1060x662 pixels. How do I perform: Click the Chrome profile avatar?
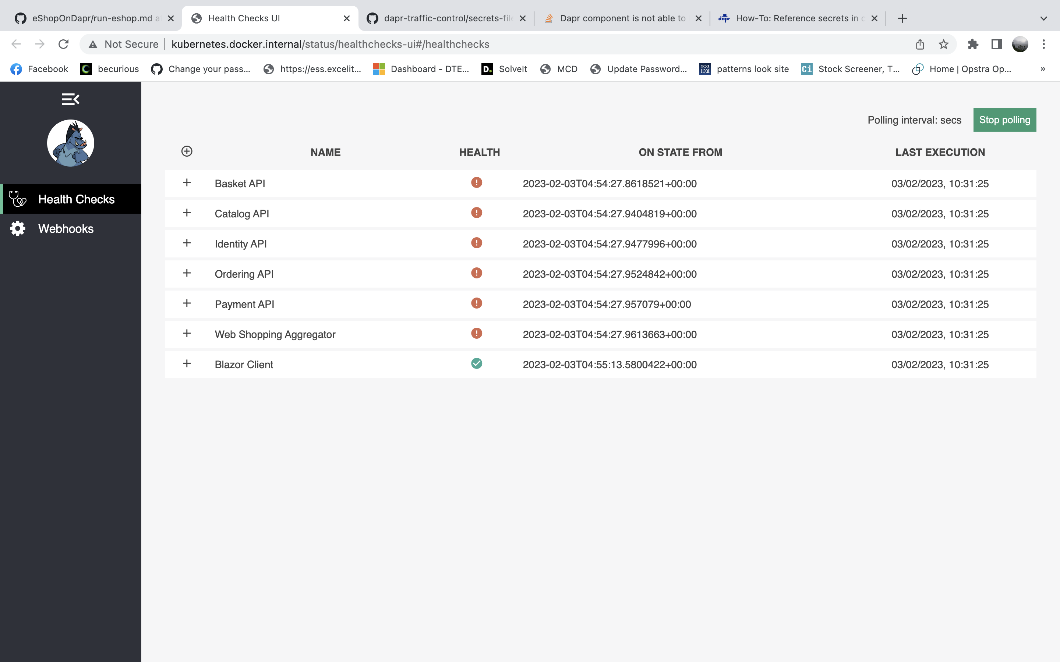click(x=1020, y=44)
